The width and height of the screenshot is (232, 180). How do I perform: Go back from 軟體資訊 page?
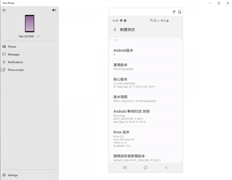click(115, 29)
